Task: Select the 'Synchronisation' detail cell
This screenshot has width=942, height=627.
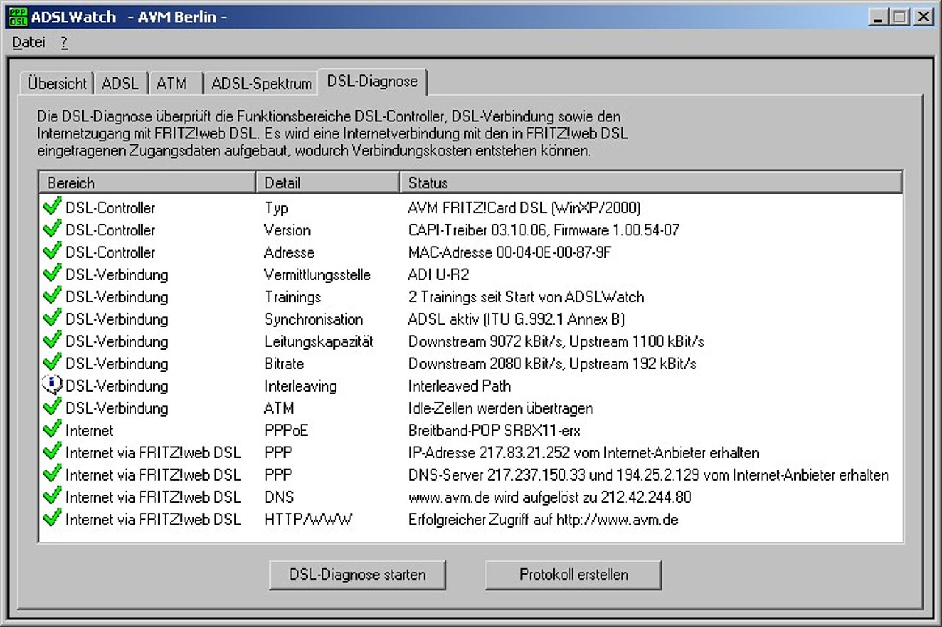Action: coord(314,319)
